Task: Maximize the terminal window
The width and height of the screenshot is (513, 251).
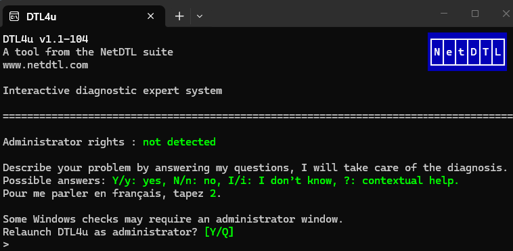Action: pyautogui.click(x=475, y=14)
